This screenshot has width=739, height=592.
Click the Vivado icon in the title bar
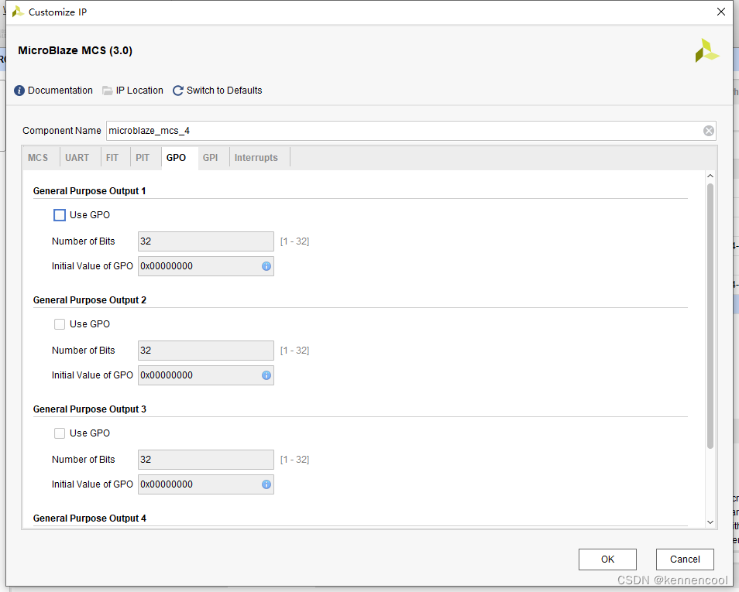pos(18,12)
